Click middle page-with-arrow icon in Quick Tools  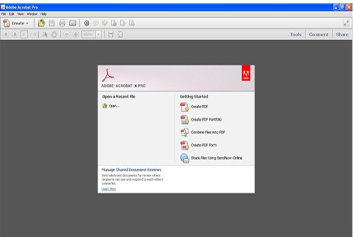click(123, 23)
